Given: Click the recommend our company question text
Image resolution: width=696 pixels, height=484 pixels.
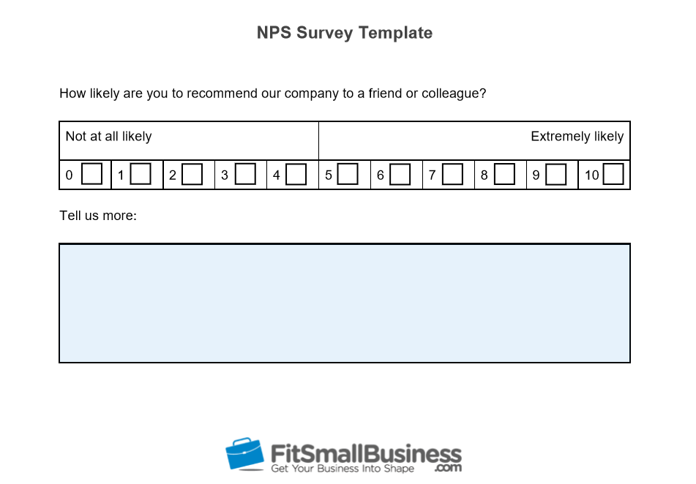Looking at the screenshot, I should click(273, 94).
